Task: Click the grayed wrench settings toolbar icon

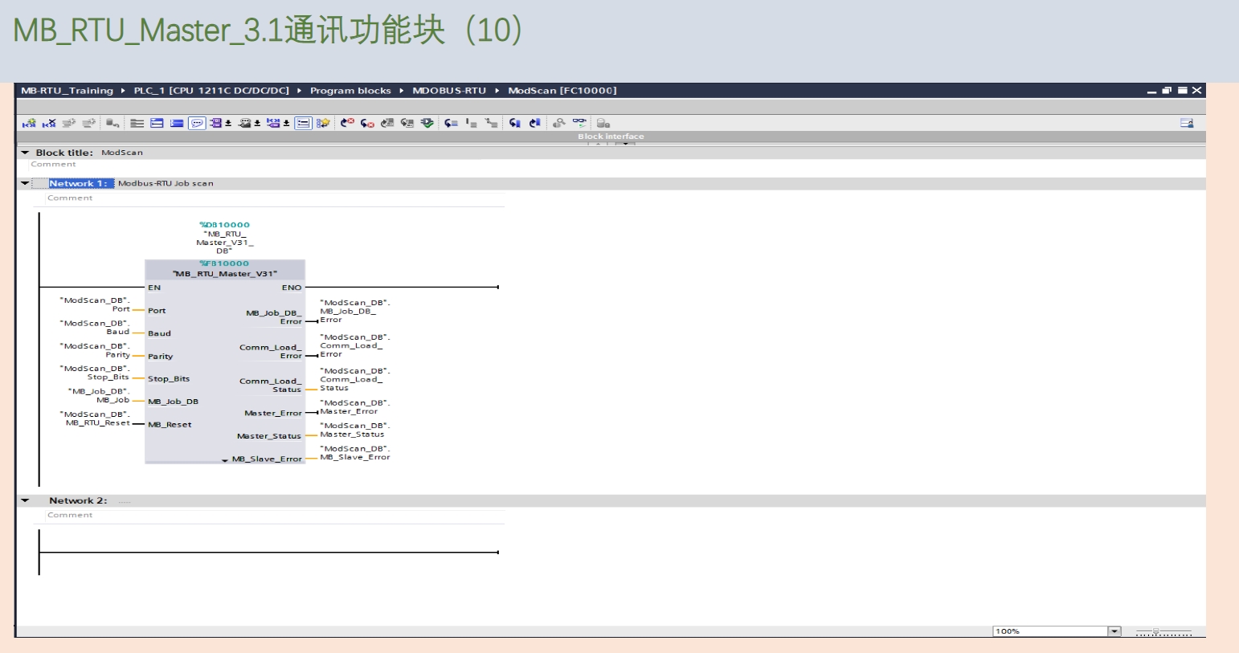Action: [559, 123]
